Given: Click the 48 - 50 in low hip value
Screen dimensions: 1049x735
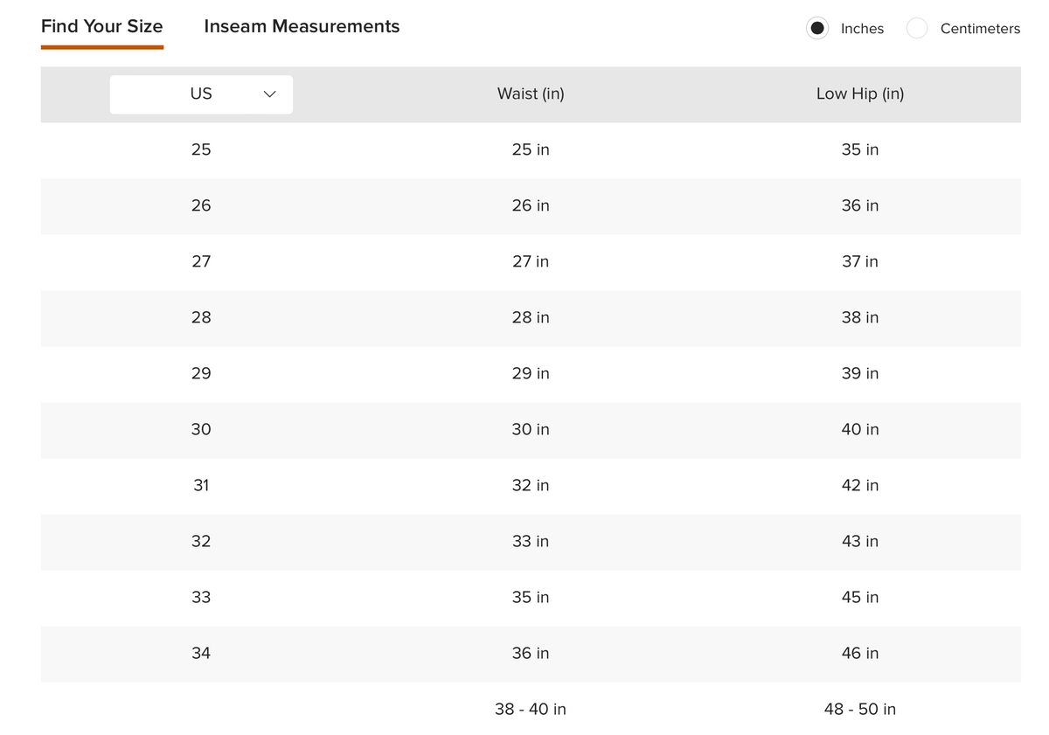Looking at the screenshot, I should [860, 709].
